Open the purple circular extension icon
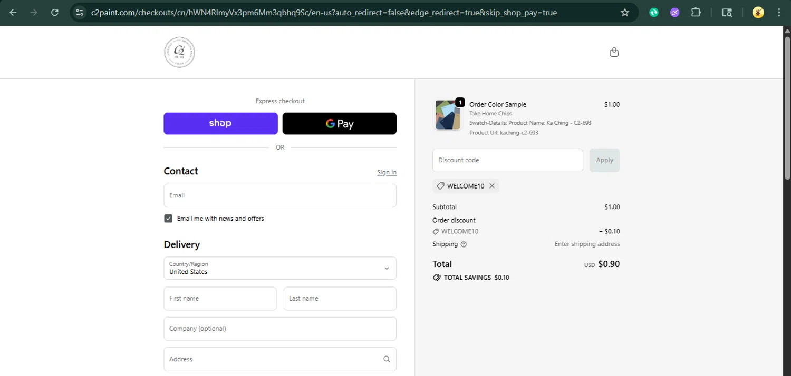Viewport: 791px width, 376px height. (x=674, y=13)
